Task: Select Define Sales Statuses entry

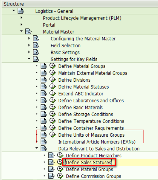Action: pos(88,163)
